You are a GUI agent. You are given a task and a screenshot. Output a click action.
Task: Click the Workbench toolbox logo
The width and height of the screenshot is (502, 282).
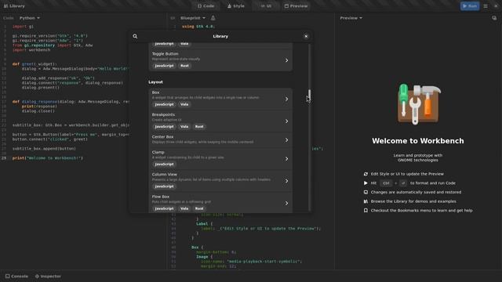(x=418, y=104)
